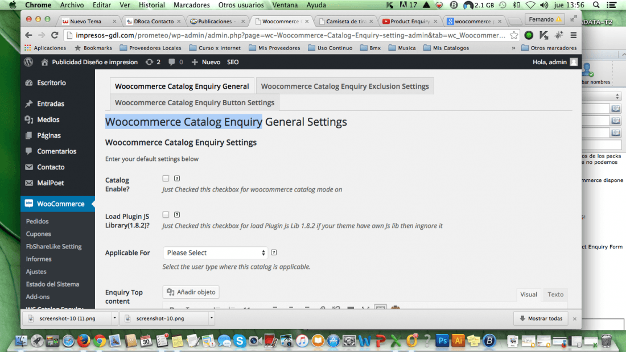Open the Chrome hamburger menu
This screenshot has width=626, height=352.
tap(573, 35)
